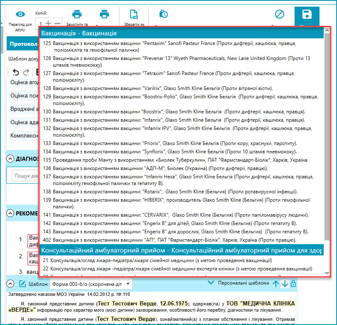Click the copies count field
The width and height of the screenshot is (337, 325).
40,23
